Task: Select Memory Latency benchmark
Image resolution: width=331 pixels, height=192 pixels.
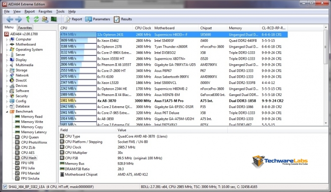Action: pyautogui.click(x=34, y=132)
